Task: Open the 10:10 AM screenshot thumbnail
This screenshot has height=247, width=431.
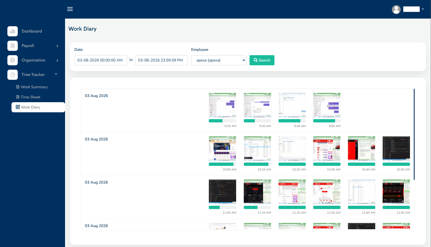Action: pyautogui.click(x=257, y=149)
